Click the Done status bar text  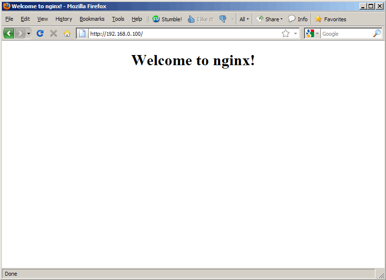point(11,274)
